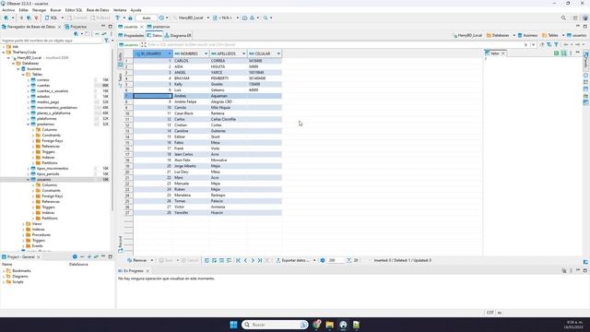Click the Exportar datos button
Image resolution: width=590 pixels, height=332 pixels.
point(293,260)
